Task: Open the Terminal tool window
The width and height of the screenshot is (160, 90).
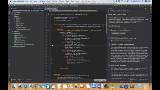Action: point(29,80)
